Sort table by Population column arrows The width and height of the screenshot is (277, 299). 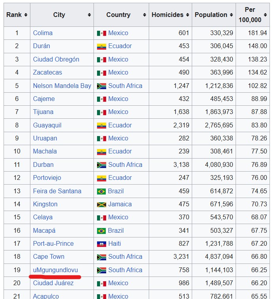pyautogui.click(x=231, y=15)
